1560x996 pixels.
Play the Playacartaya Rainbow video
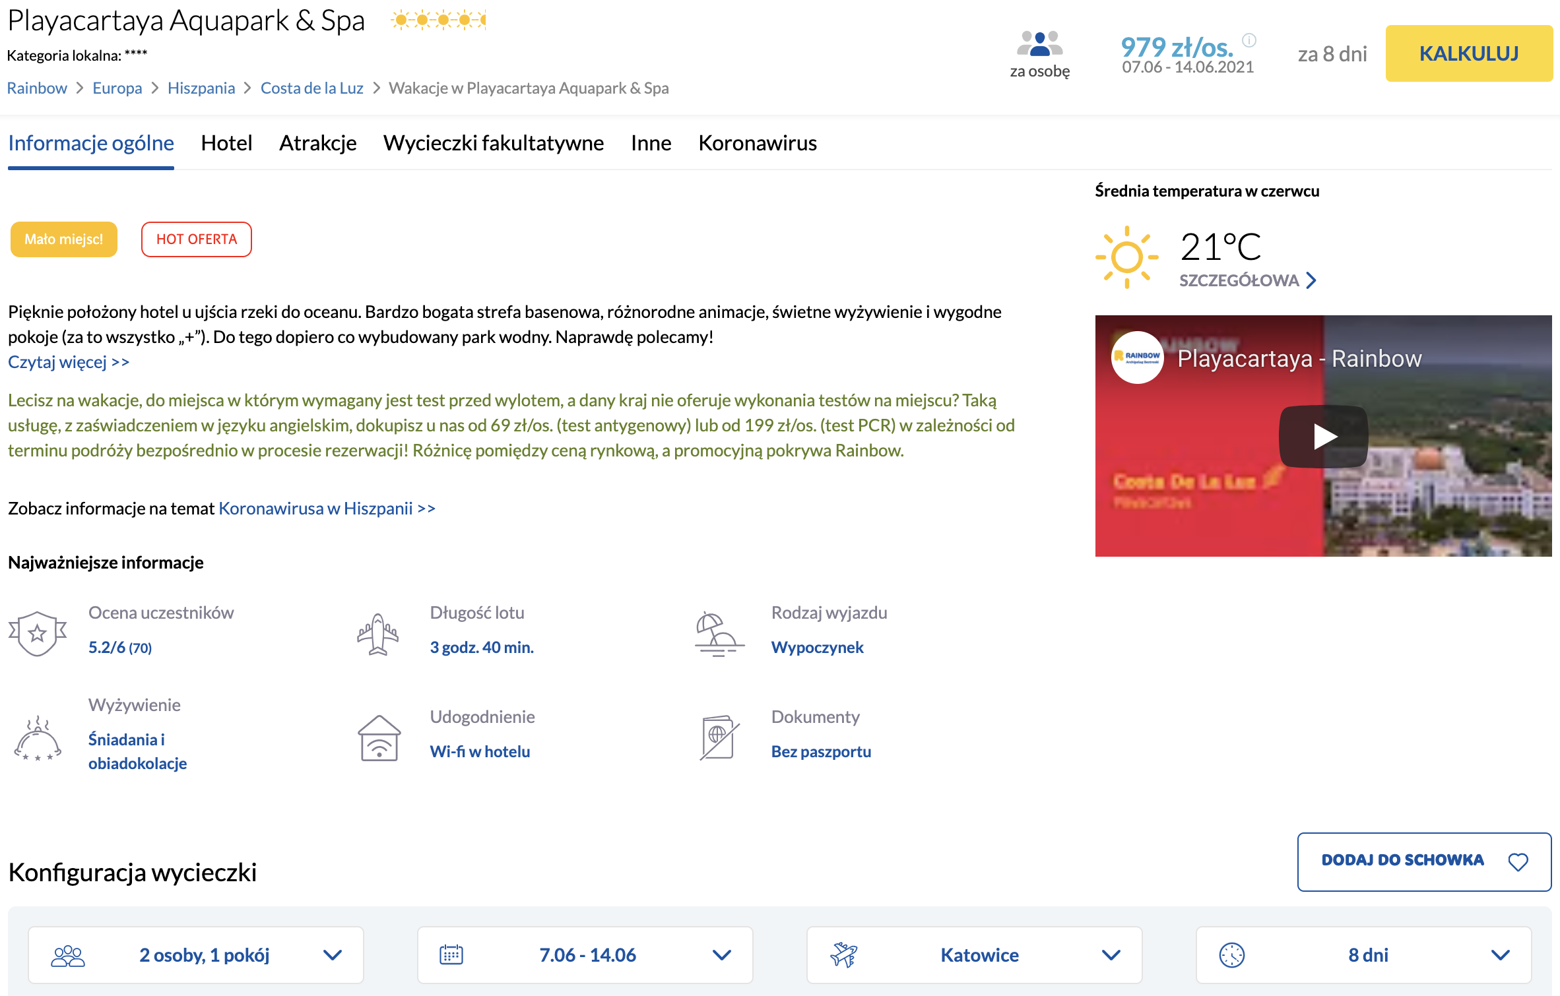tap(1323, 436)
